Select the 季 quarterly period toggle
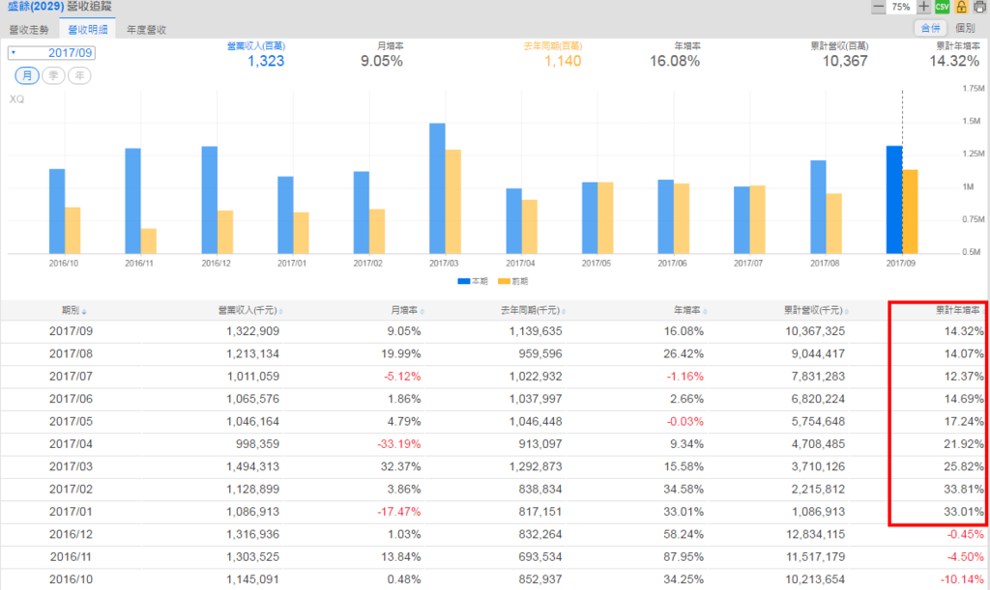Viewport: 990px width, 590px height. 54,75
